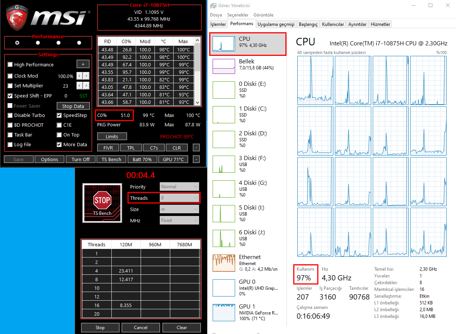The image size is (456, 334).
Task: Click the Stop Data button
Action: click(73, 106)
